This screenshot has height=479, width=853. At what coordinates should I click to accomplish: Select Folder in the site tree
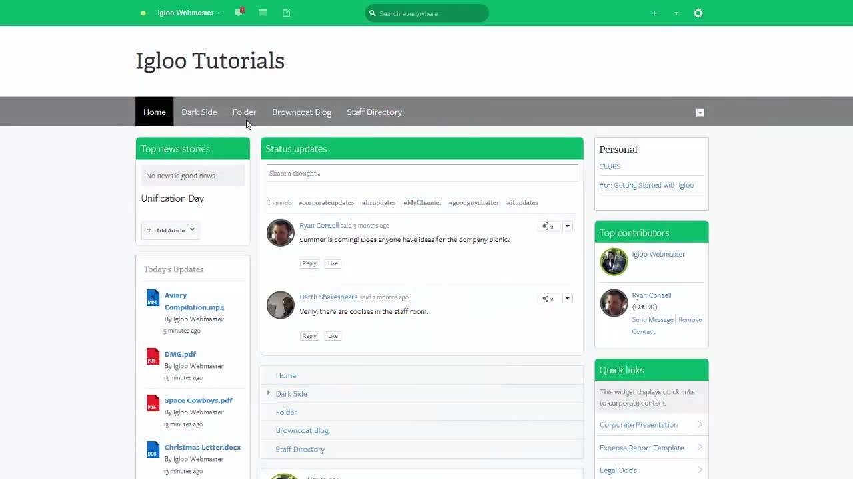(x=287, y=412)
